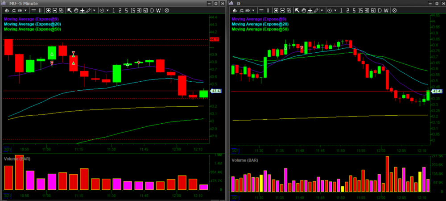Toggle the first grid layout icon in MU toolbar
This screenshot has height=201, width=446.
point(48,10)
